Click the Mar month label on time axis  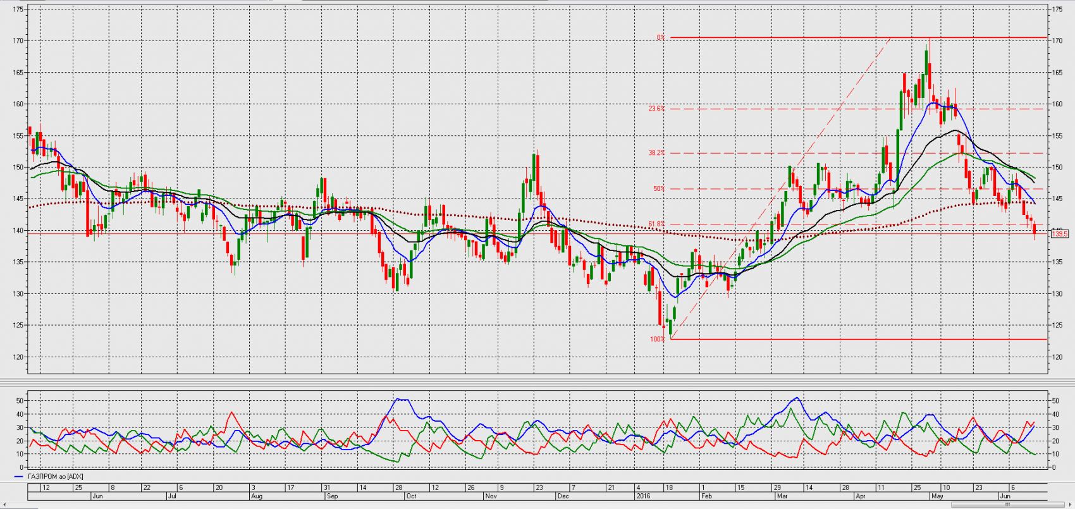[782, 496]
